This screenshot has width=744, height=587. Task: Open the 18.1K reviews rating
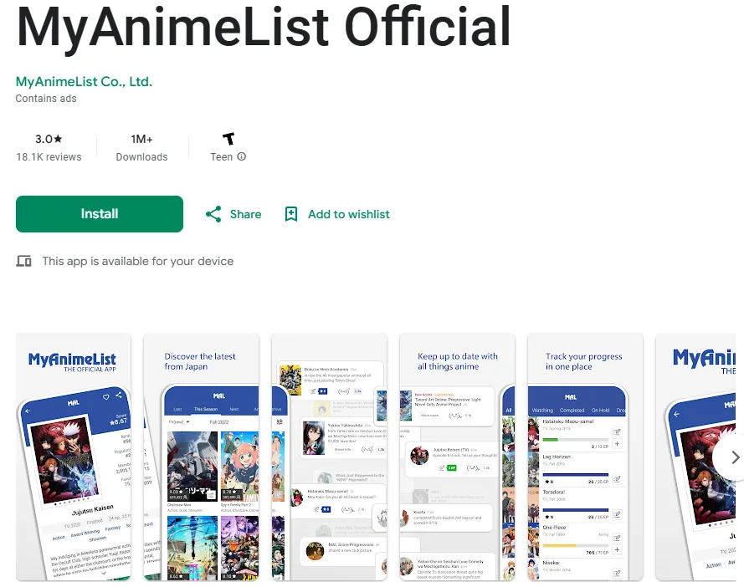[x=49, y=157]
